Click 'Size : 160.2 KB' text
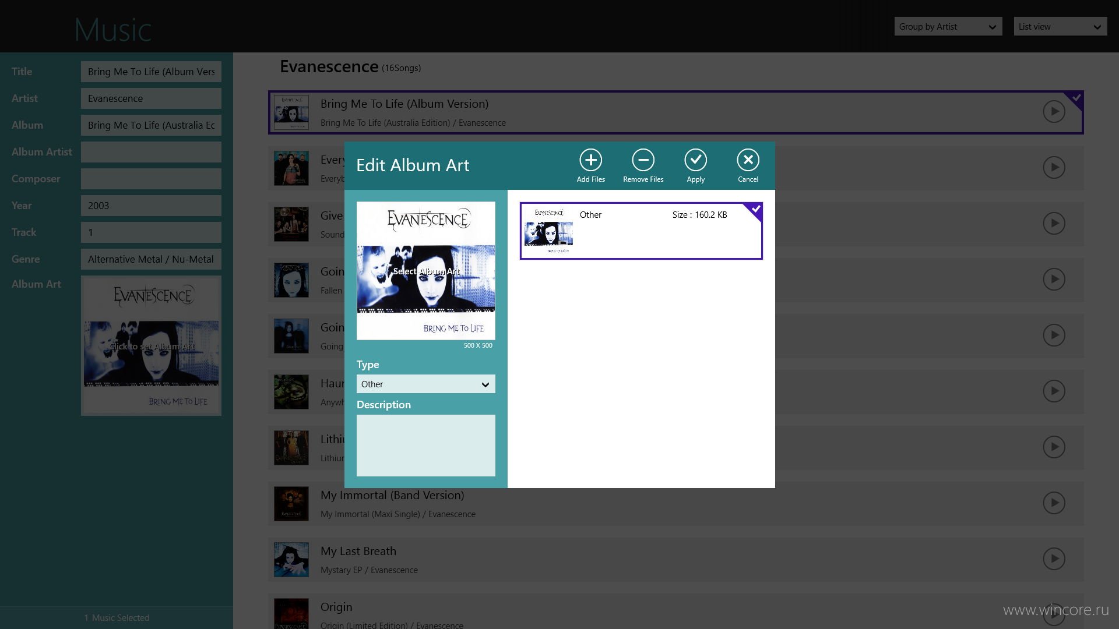Viewport: 1119px width, 629px height. point(699,215)
